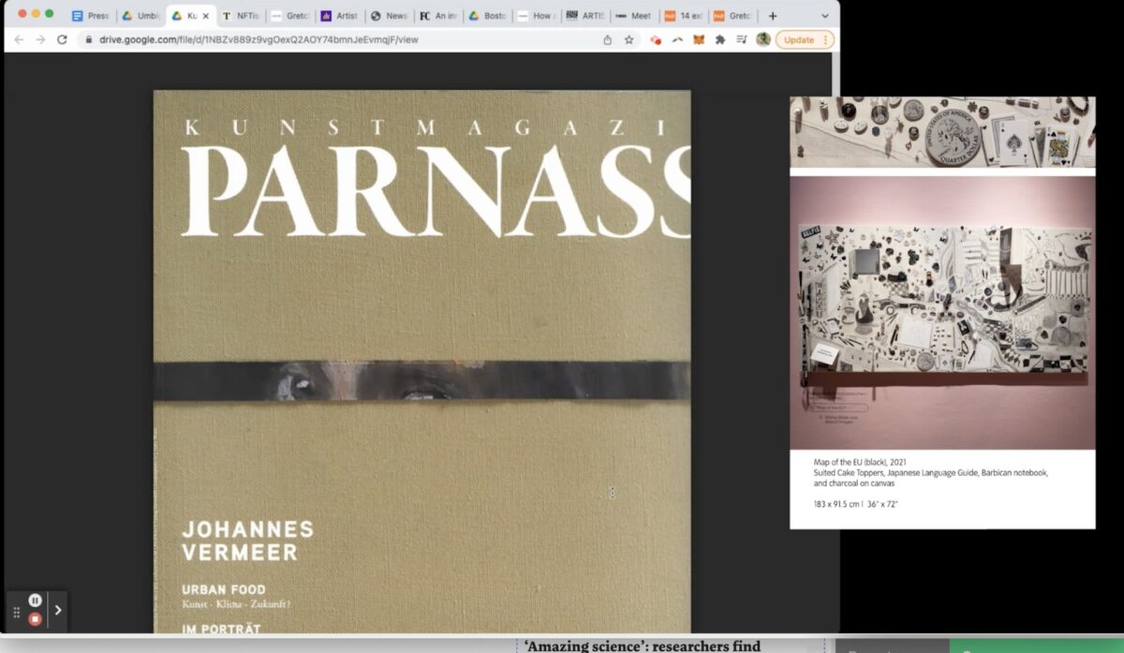This screenshot has height=653, width=1124.
Task: Switch to the 14 ex tab
Action: tap(684, 16)
